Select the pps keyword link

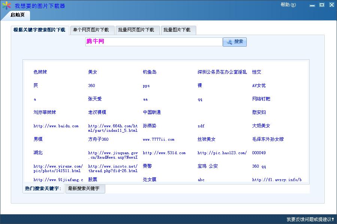(x=146, y=86)
